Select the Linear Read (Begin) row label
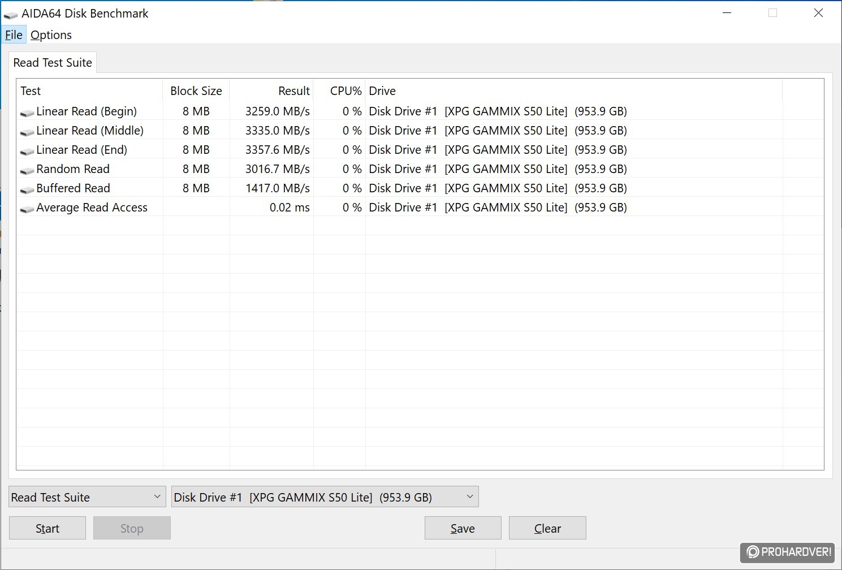 coord(87,111)
